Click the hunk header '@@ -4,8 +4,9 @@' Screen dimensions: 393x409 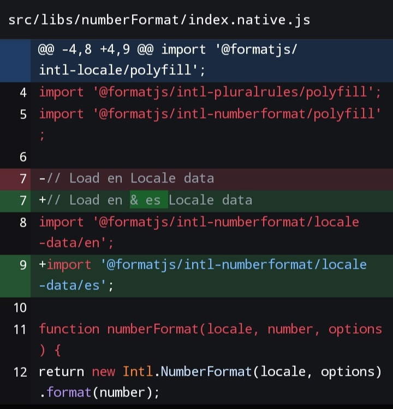point(96,50)
